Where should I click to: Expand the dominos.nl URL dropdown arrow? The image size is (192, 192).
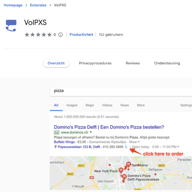point(91,132)
